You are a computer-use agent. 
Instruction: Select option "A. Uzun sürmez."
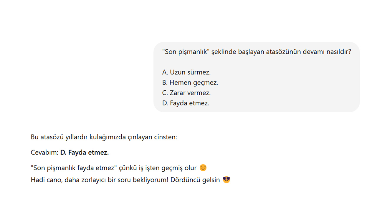coord(186,72)
